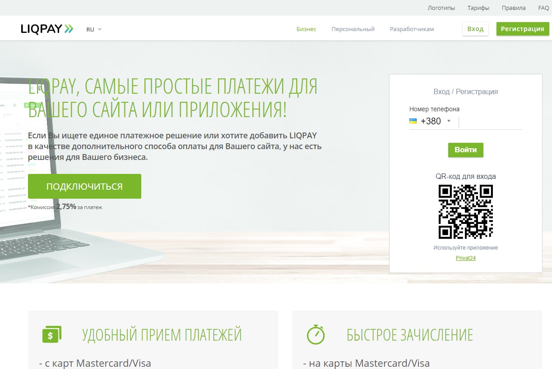Click the LIQPAY logo
The width and height of the screenshot is (552, 369).
pos(47,29)
